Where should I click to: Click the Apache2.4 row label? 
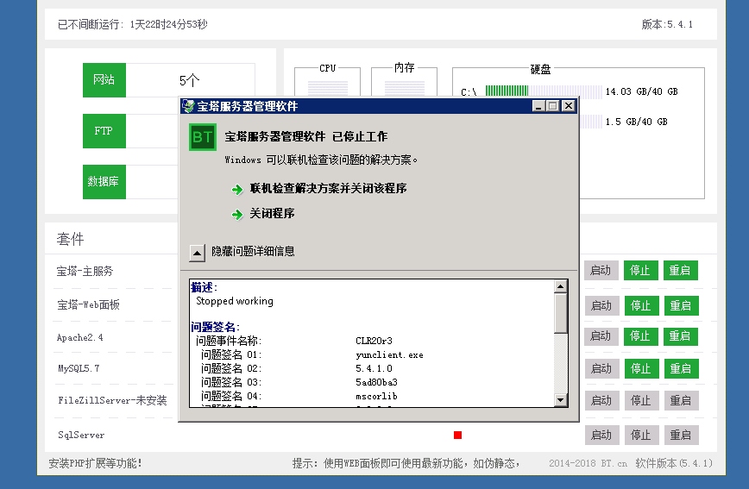click(x=79, y=337)
